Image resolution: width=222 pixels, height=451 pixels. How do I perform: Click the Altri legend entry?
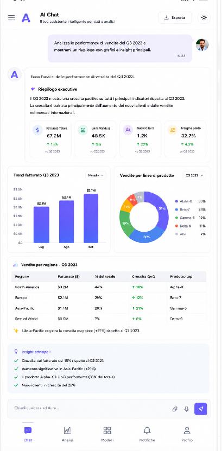click(x=190, y=234)
